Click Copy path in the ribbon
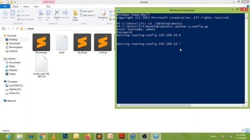 coord(23,16)
